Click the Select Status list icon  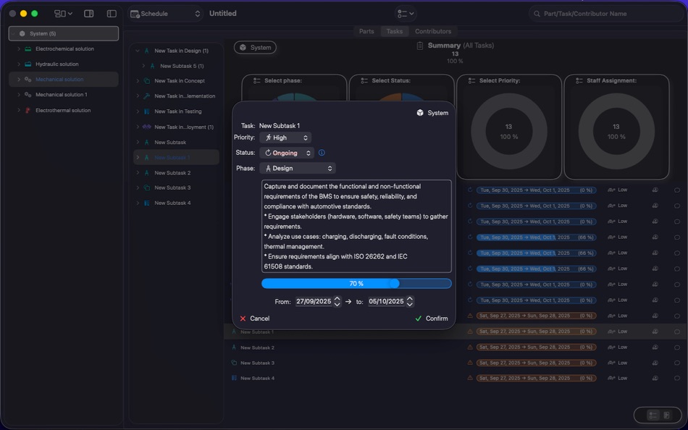364,81
